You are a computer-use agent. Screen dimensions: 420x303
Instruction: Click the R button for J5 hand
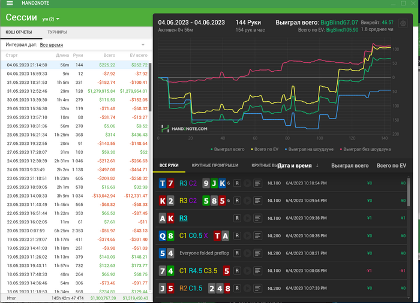[x=237, y=288]
